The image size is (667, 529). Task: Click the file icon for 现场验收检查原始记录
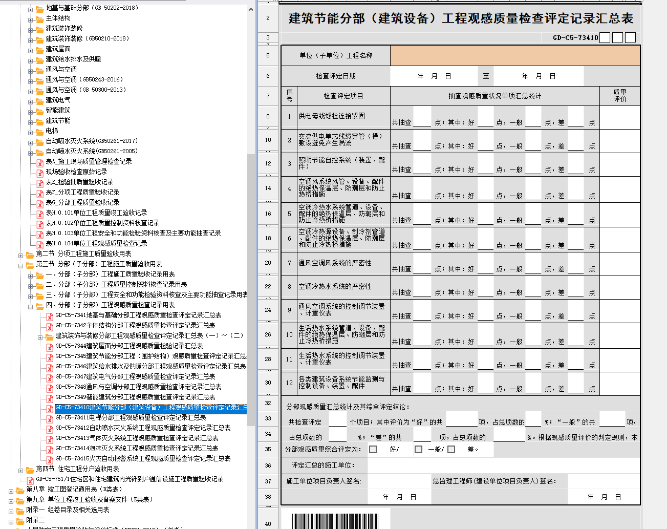[x=39, y=173]
